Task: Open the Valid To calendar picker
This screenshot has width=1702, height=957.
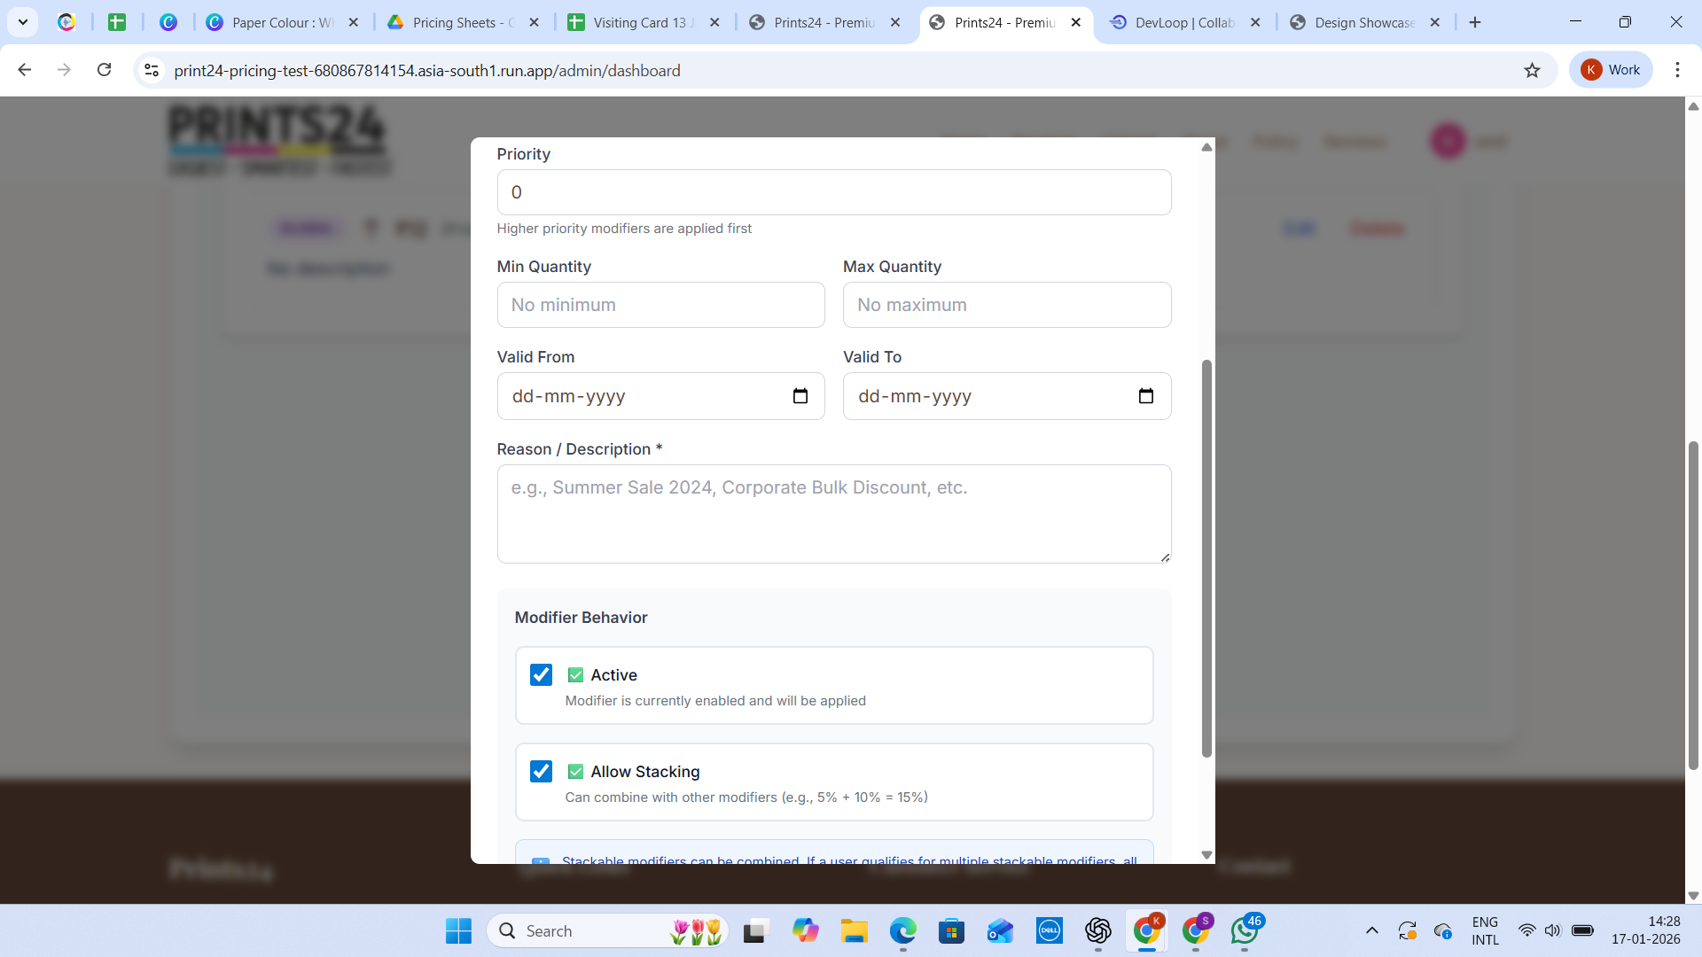Action: point(1146,396)
